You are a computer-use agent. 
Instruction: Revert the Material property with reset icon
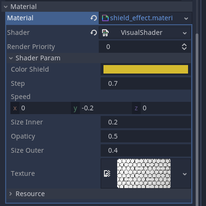pos(94,18)
